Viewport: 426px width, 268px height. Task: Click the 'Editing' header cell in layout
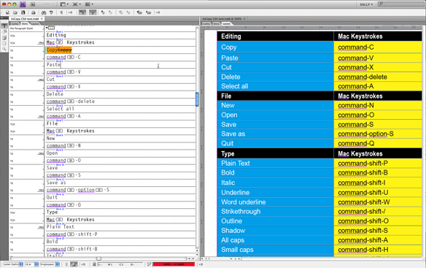click(275, 37)
